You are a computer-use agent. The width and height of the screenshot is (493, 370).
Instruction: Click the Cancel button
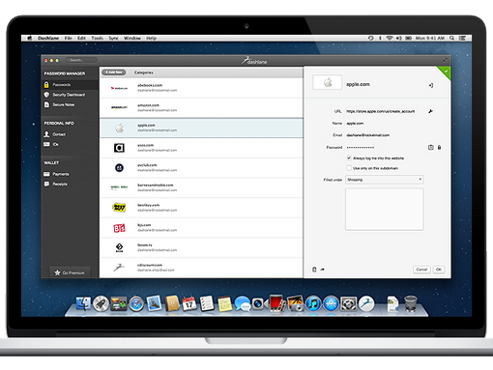(421, 270)
